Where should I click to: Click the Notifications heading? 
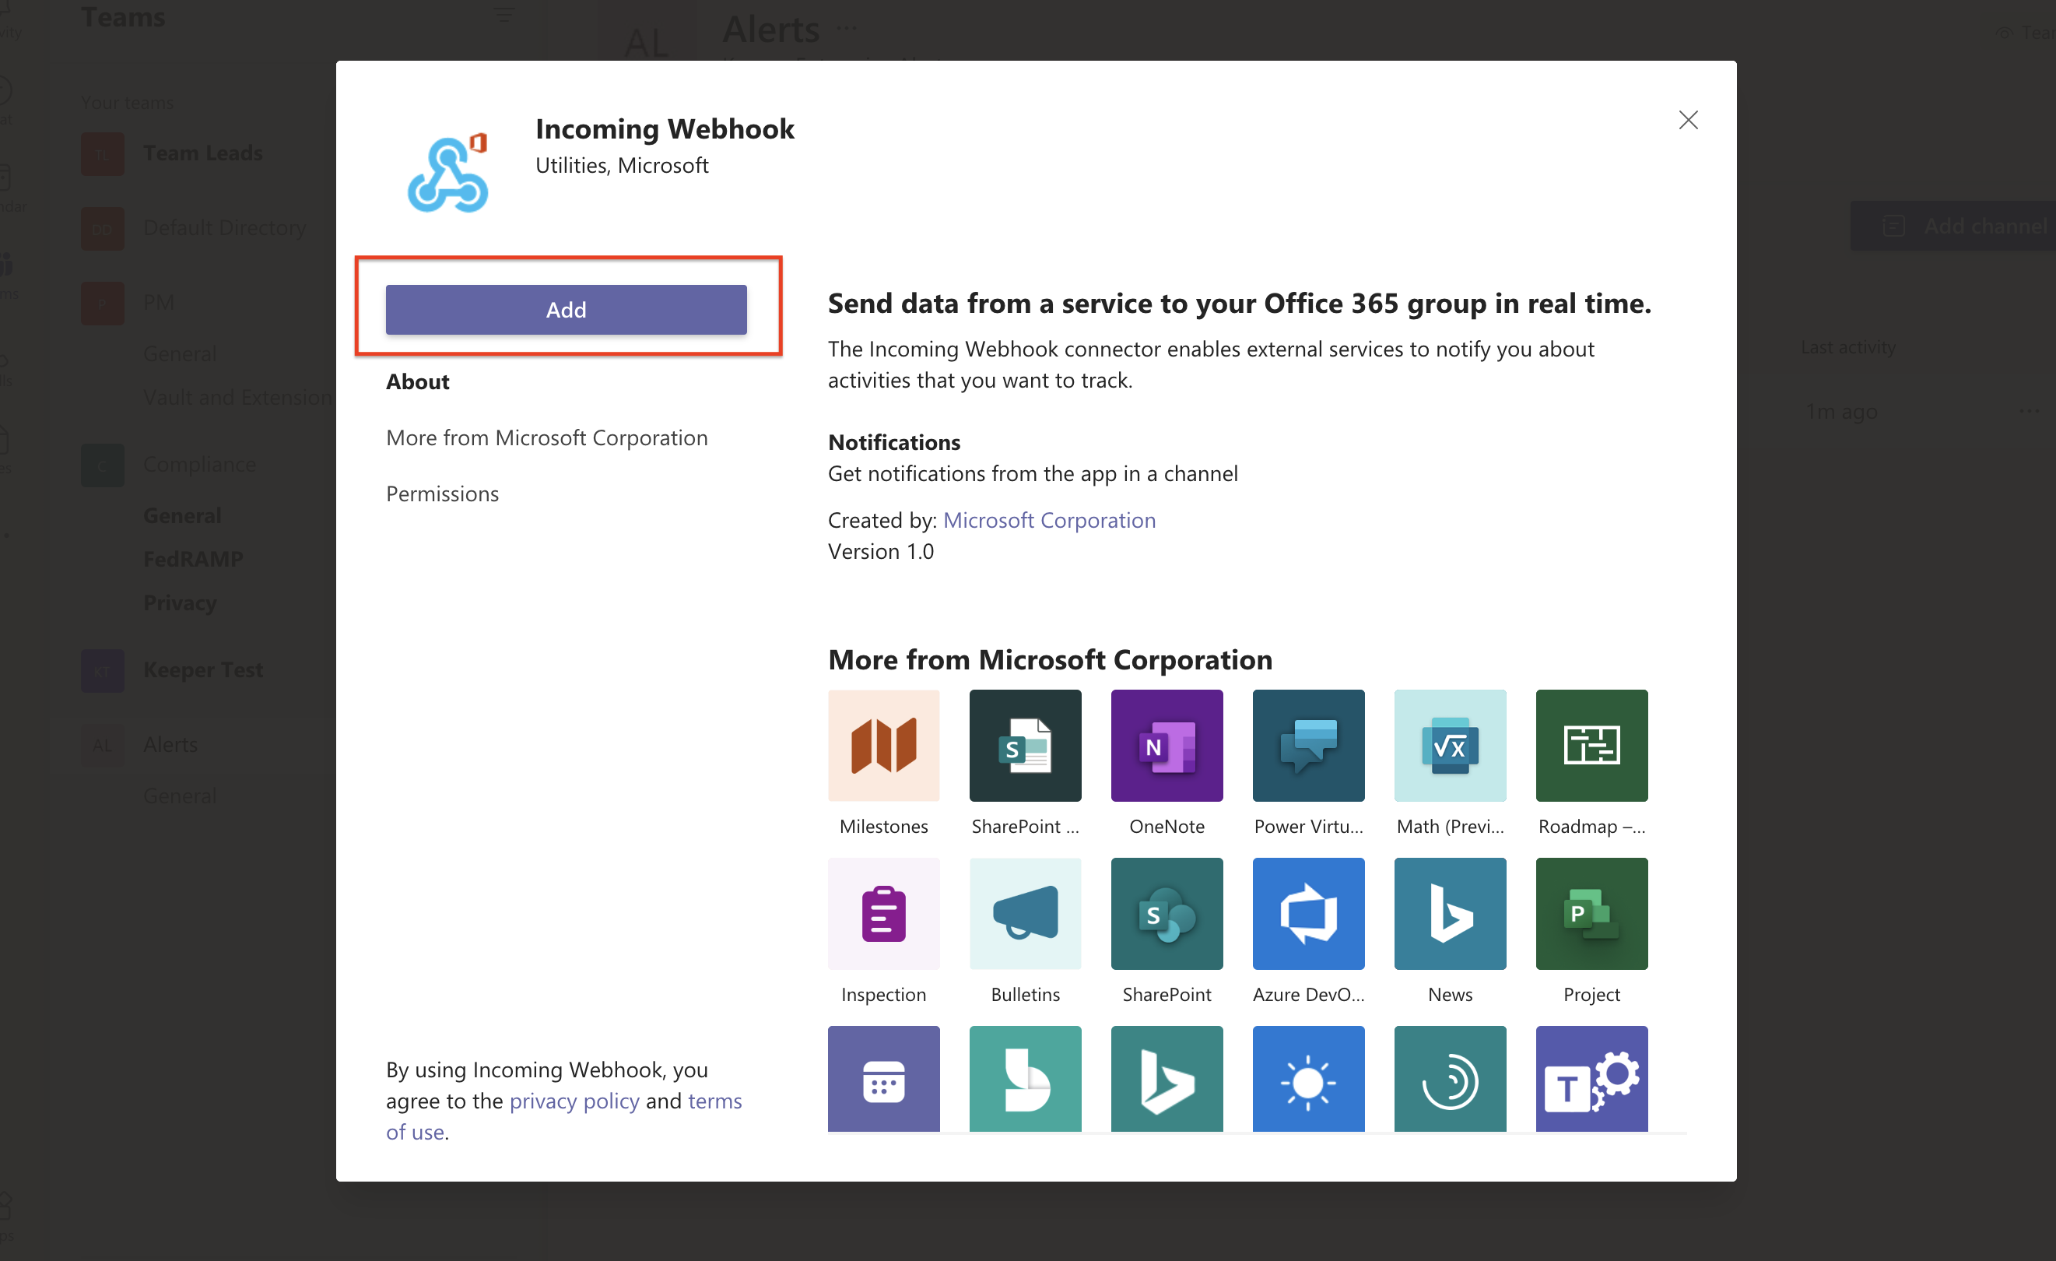pos(893,442)
